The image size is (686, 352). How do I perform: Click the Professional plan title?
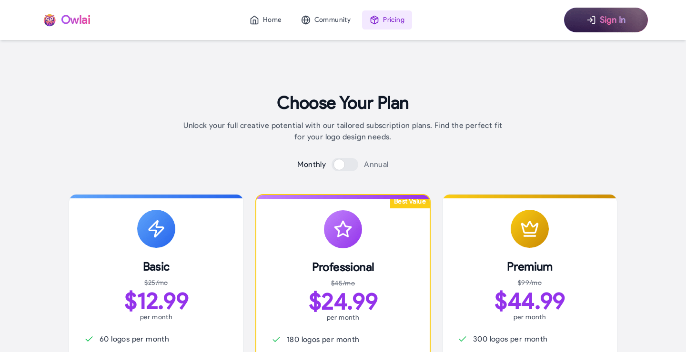pyautogui.click(x=343, y=267)
